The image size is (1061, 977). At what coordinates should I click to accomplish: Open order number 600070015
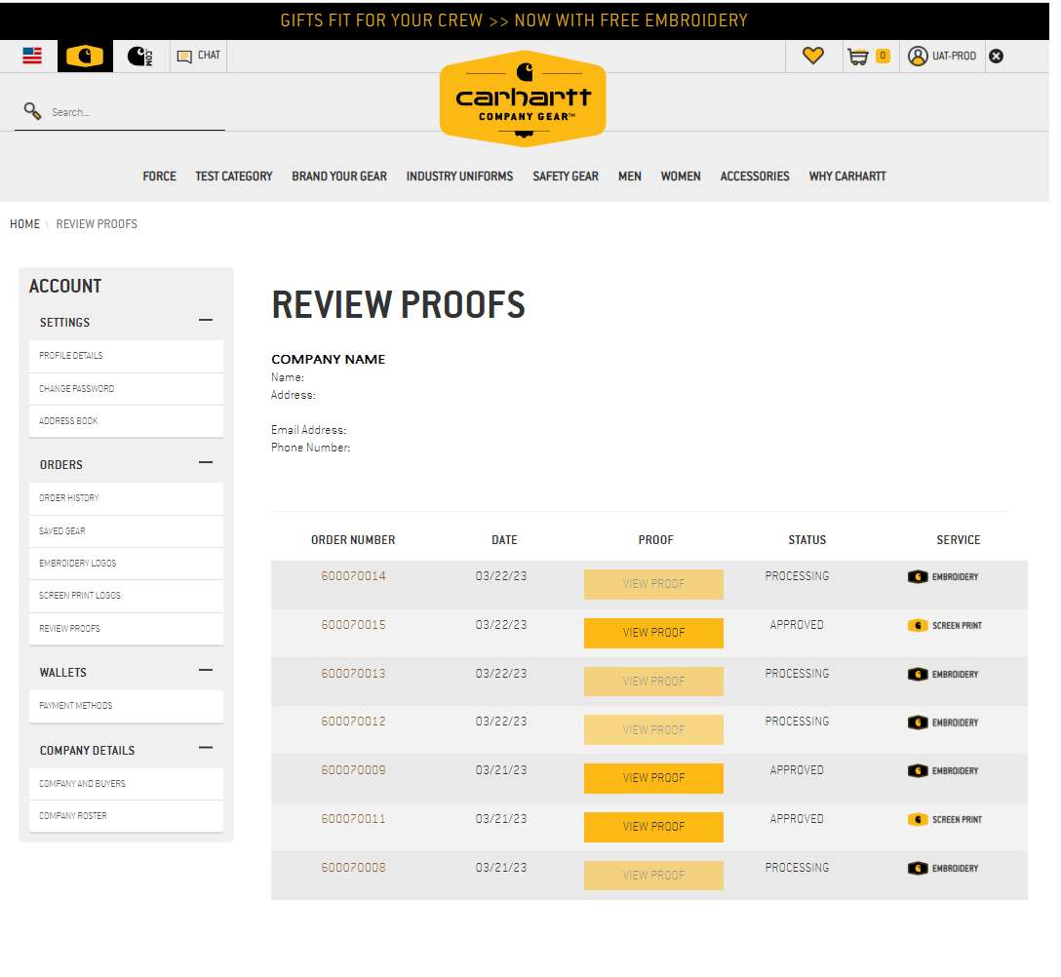tap(353, 625)
